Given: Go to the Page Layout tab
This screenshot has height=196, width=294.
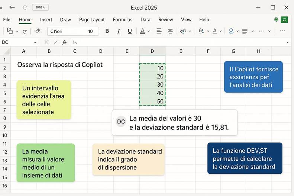Looking at the screenshot, I should 92,20.
